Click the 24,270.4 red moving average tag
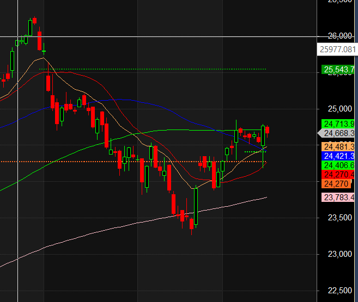The image size is (358, 302). point(338,175)
